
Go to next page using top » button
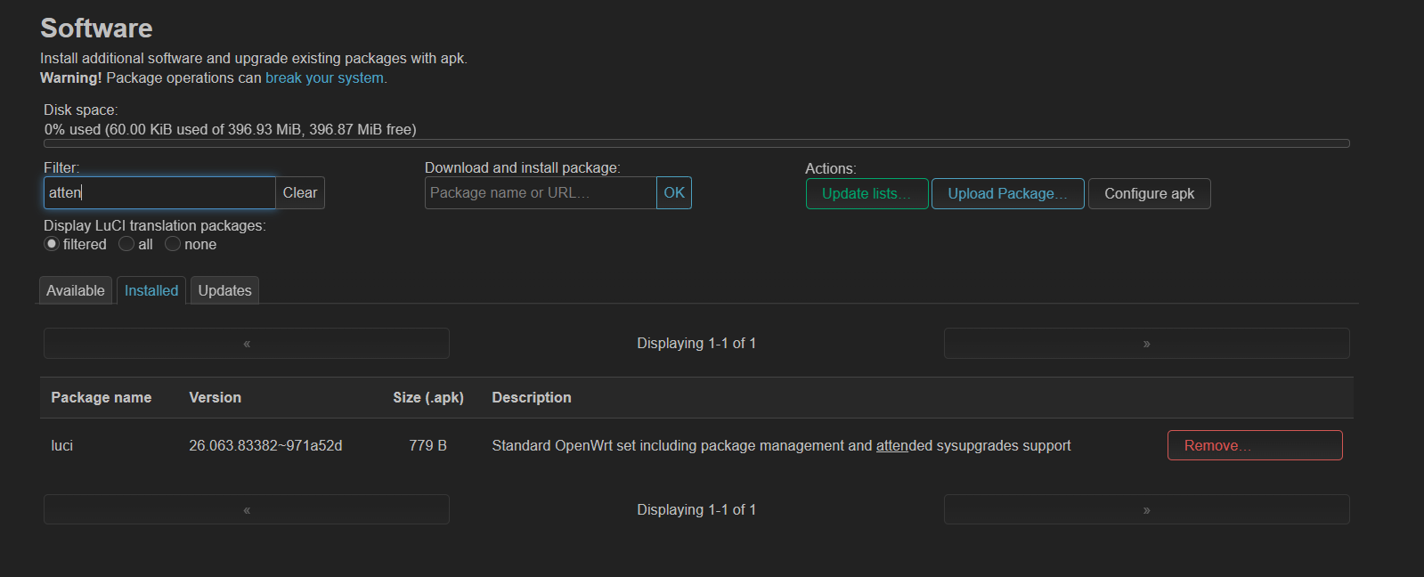point(1146,344)
